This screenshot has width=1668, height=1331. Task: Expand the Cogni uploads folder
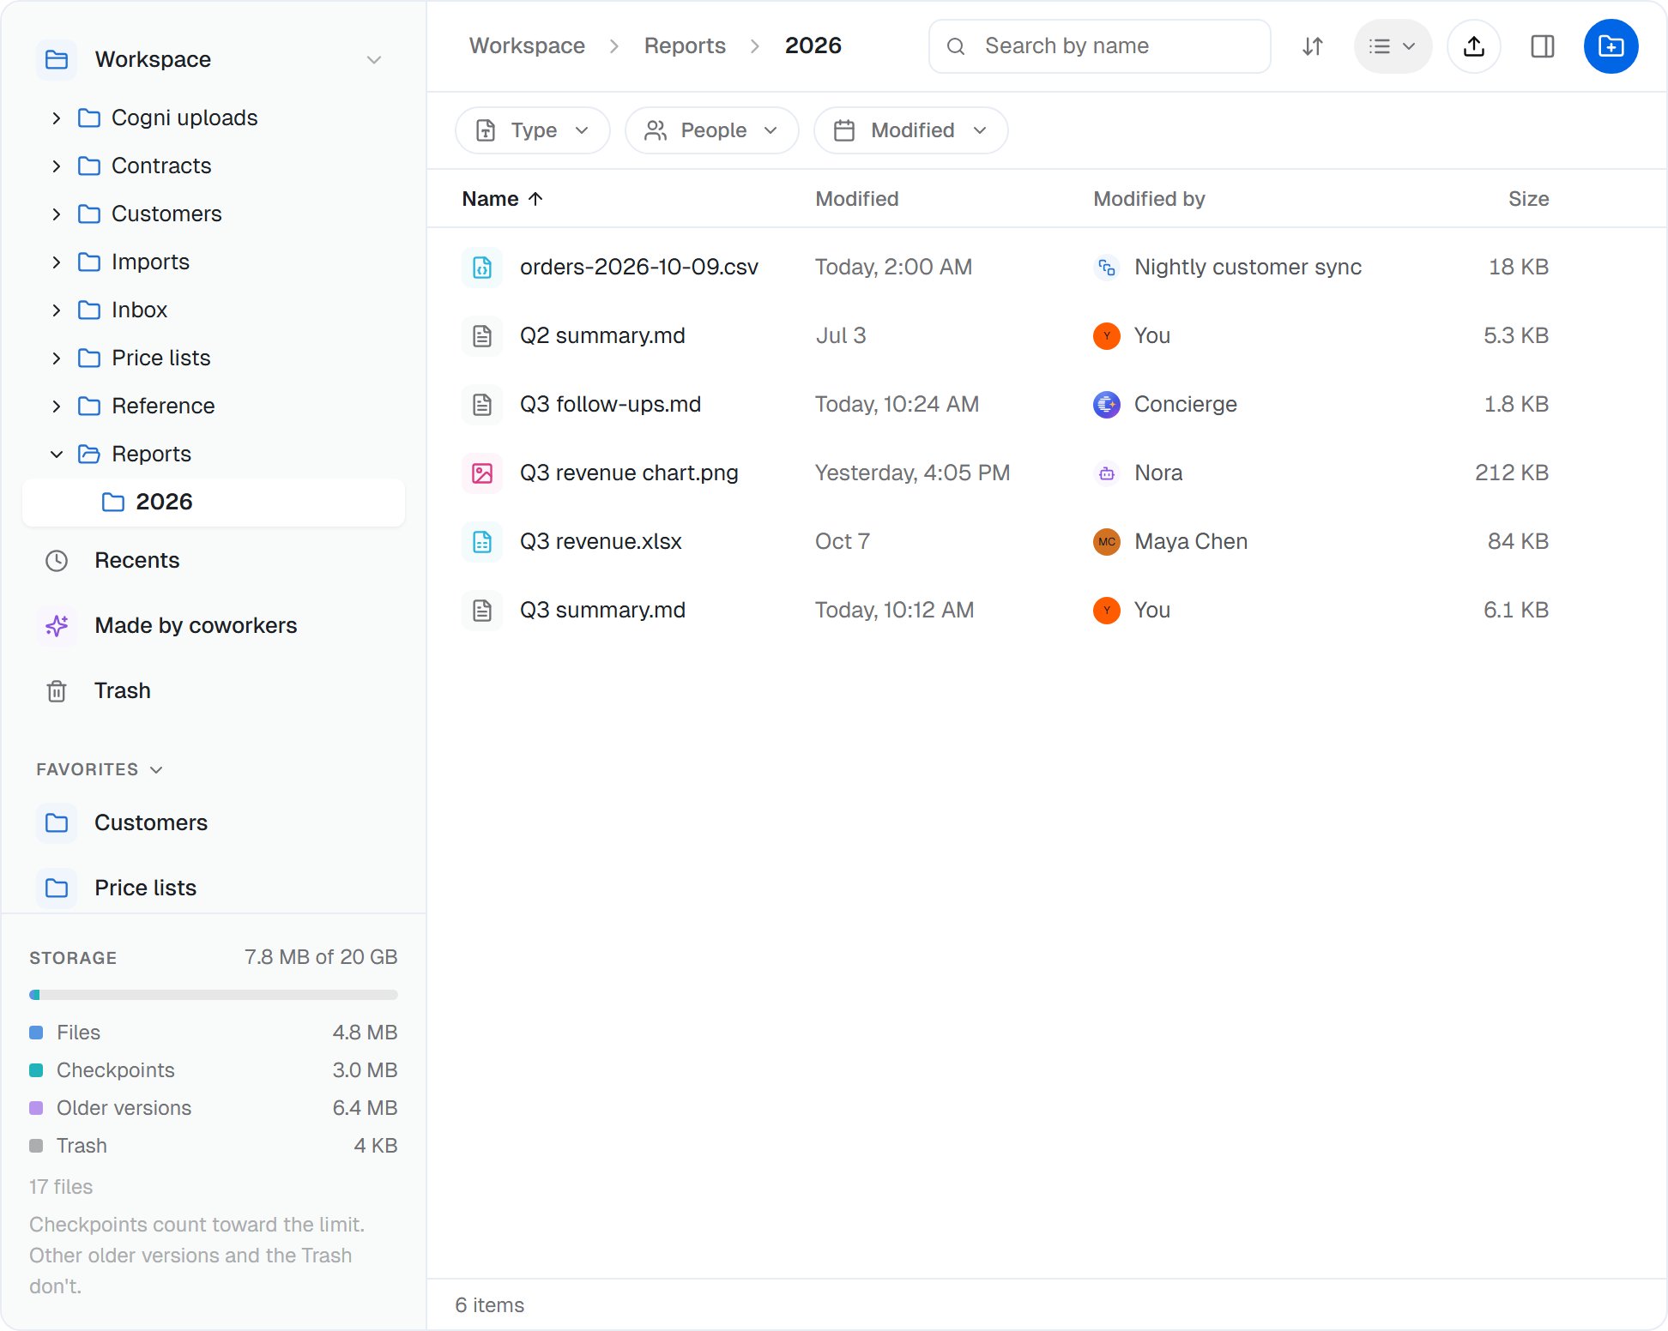click(57, 118)
